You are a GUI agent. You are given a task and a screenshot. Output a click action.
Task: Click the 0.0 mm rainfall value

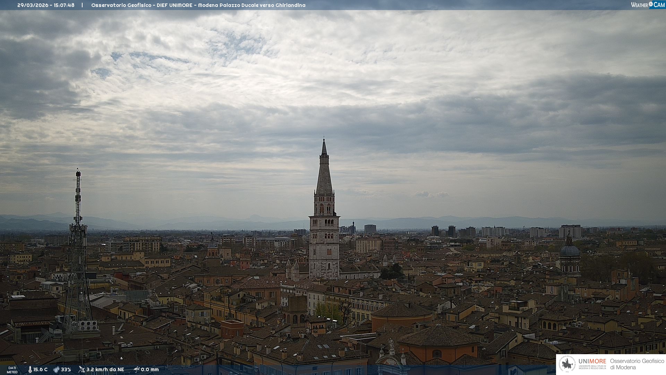(150, 369)
